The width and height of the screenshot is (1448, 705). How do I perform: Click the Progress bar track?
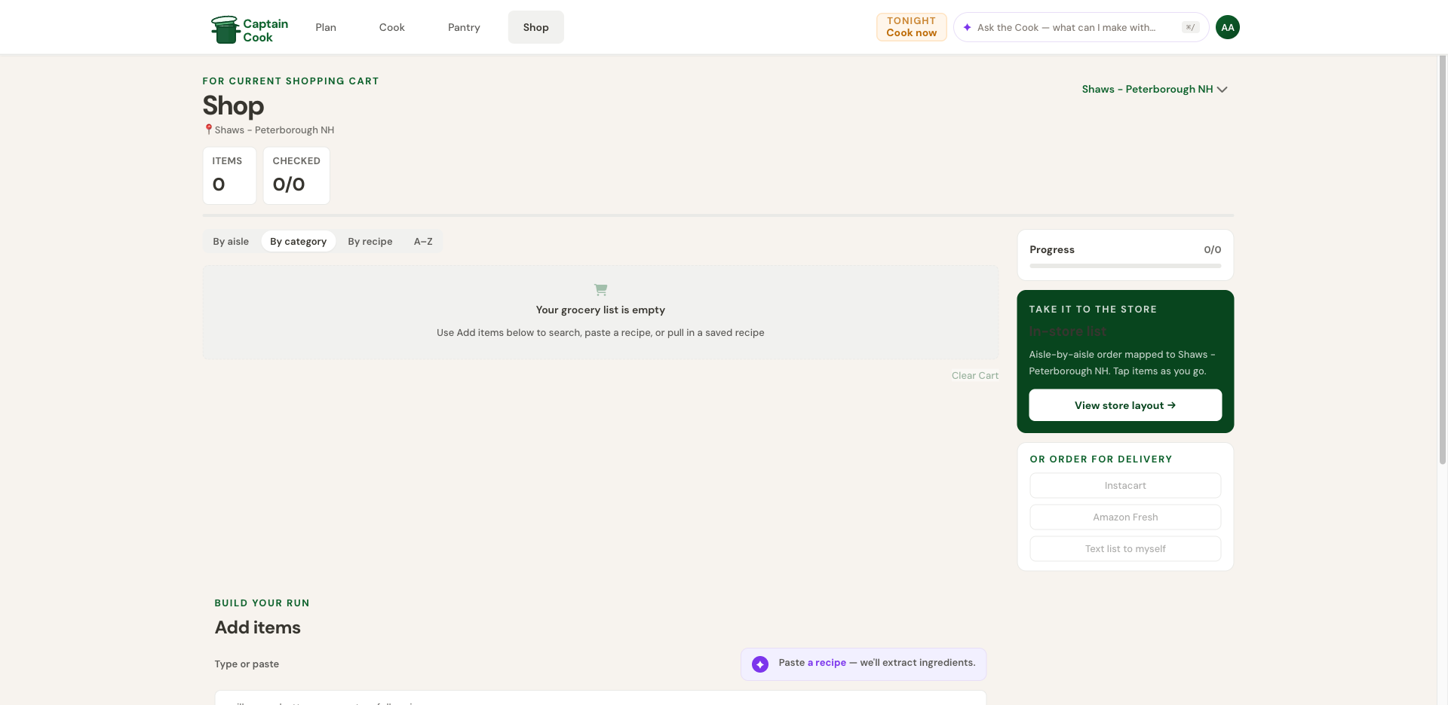1125,266
